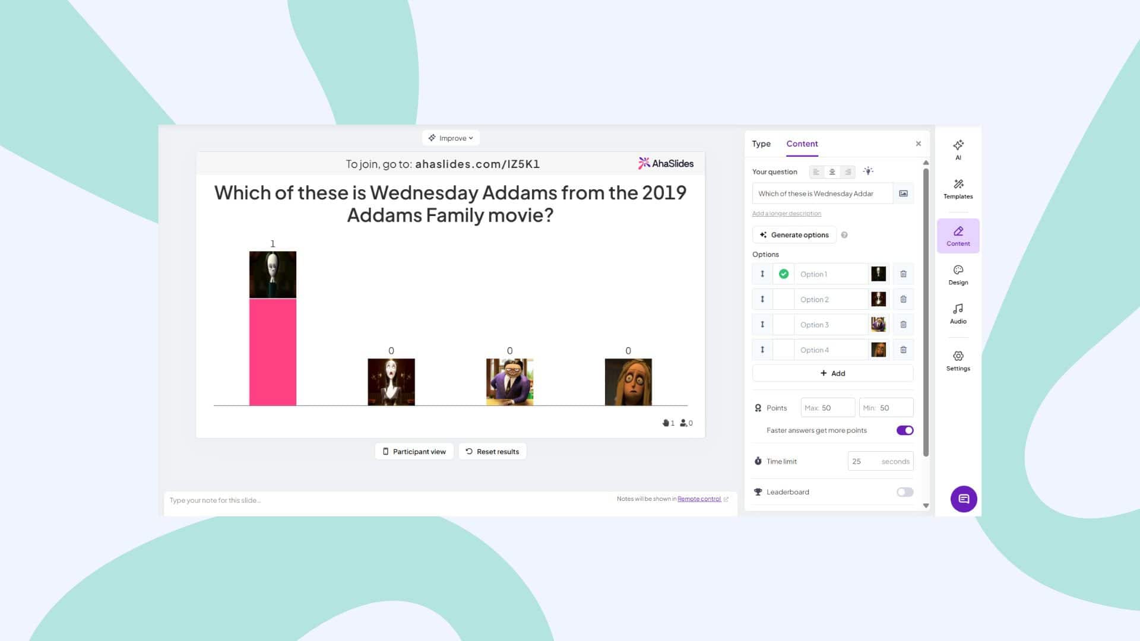Image resolution: width=1140 pixels, height=641 pixels.
Task: Click Wednesday Addams image on the chart
Action: (x=273, y=275)
